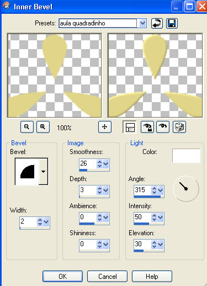The width and height of the screenshot is (207, 286).
Task: Open the Bevel shape dropdown arrow
Action: click(44, 172)
